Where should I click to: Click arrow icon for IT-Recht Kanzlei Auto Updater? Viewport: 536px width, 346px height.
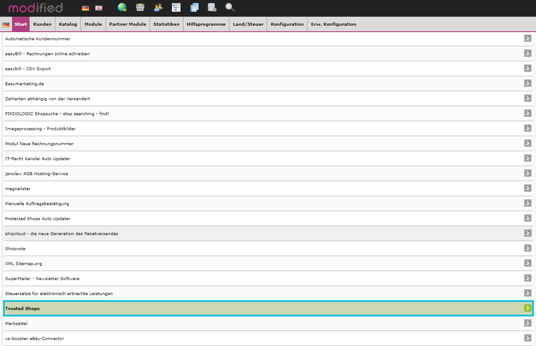pos(528,158)
